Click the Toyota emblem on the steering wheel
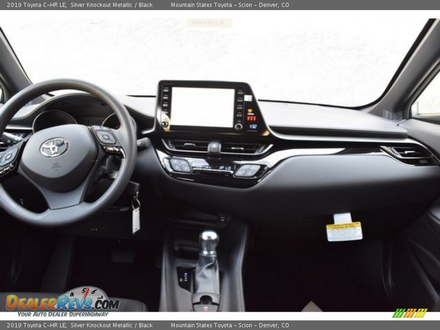The width and height of the screenshot is (440, 330). (54, 147)
